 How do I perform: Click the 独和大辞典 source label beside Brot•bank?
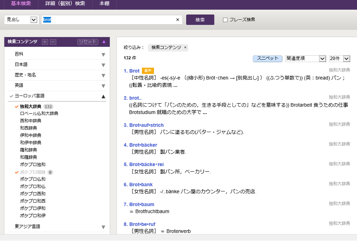point(340,184)
